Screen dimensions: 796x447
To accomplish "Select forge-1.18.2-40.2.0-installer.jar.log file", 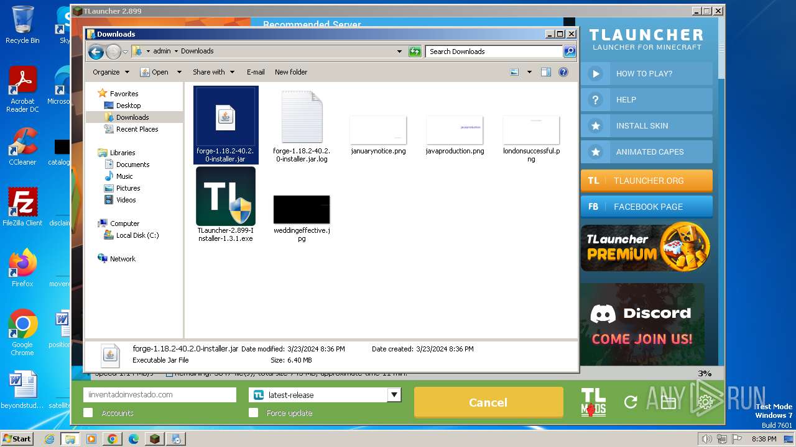I will click(302, 125).
